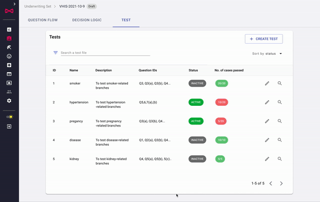
Task: Click question IDs Q5,6,7(a),(b) cell
Action: pos(148,102)
